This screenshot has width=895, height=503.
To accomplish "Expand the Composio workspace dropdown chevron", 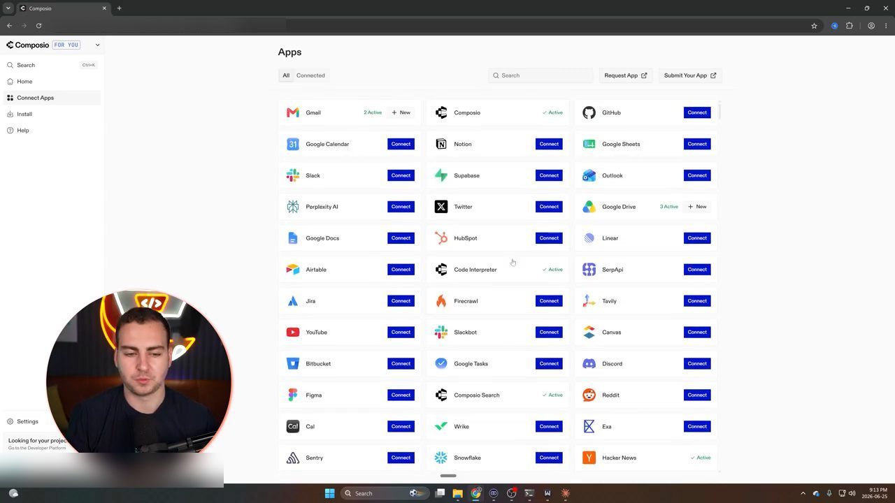I will pos(97,45).
